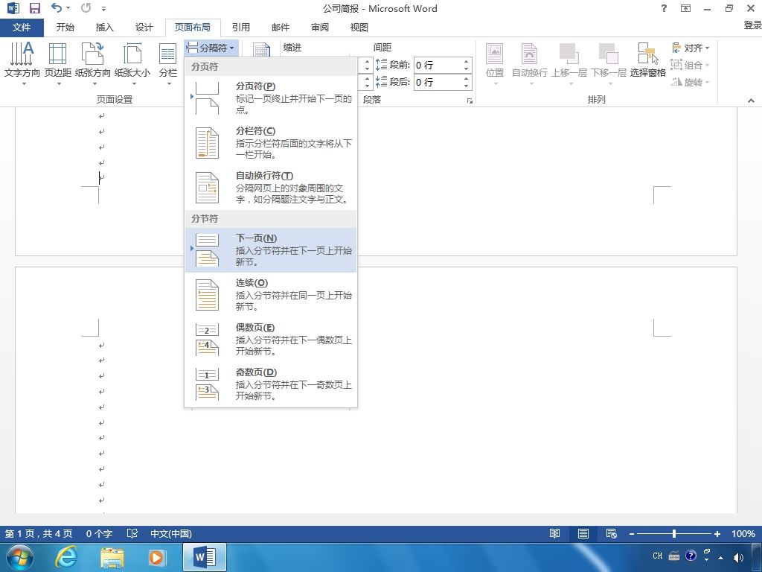Open the 页边距 margins tool

pos(58,63)
